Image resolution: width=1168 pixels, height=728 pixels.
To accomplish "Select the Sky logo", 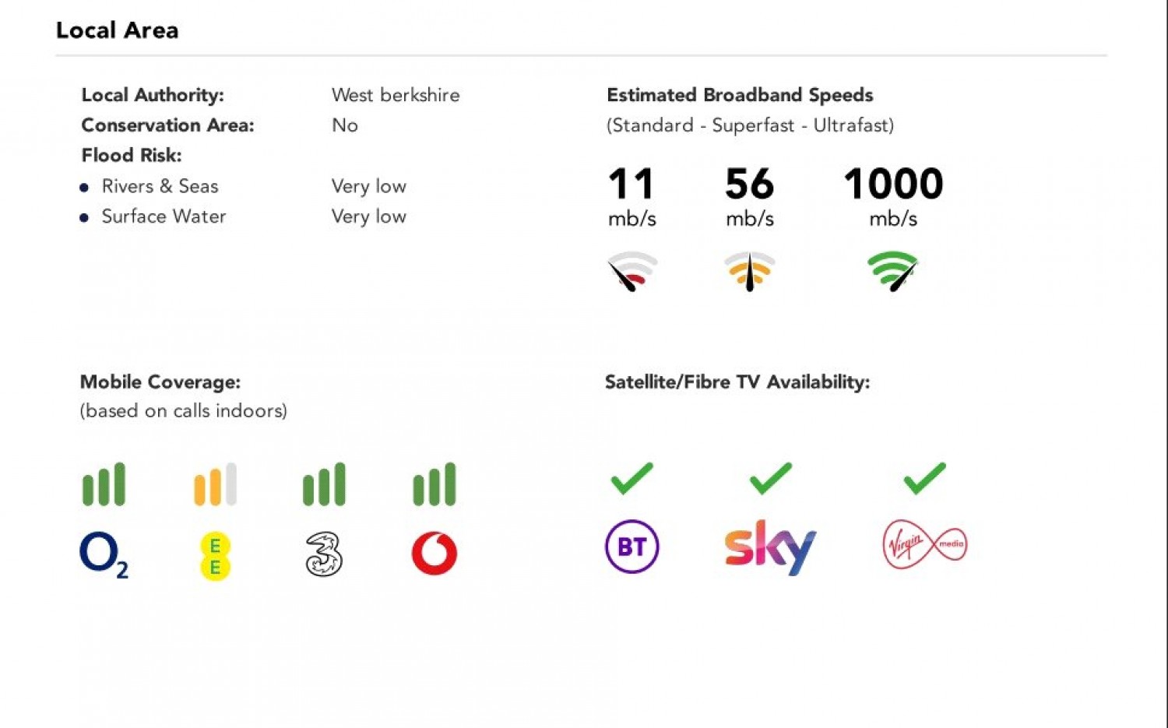I will pyautogui.click(x=770, y=547).
